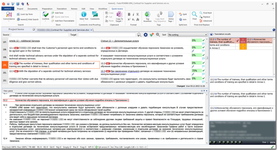The image size is (277, 150).
Task: Expand the Confirm dropdown arrow
Action: [x=45, y=21]
